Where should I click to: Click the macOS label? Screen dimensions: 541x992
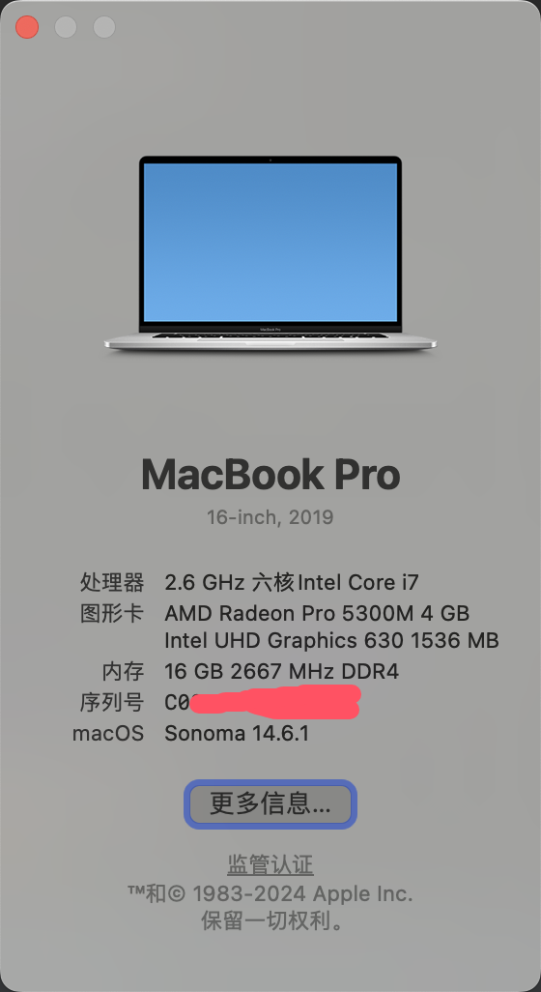coord(108,734)
